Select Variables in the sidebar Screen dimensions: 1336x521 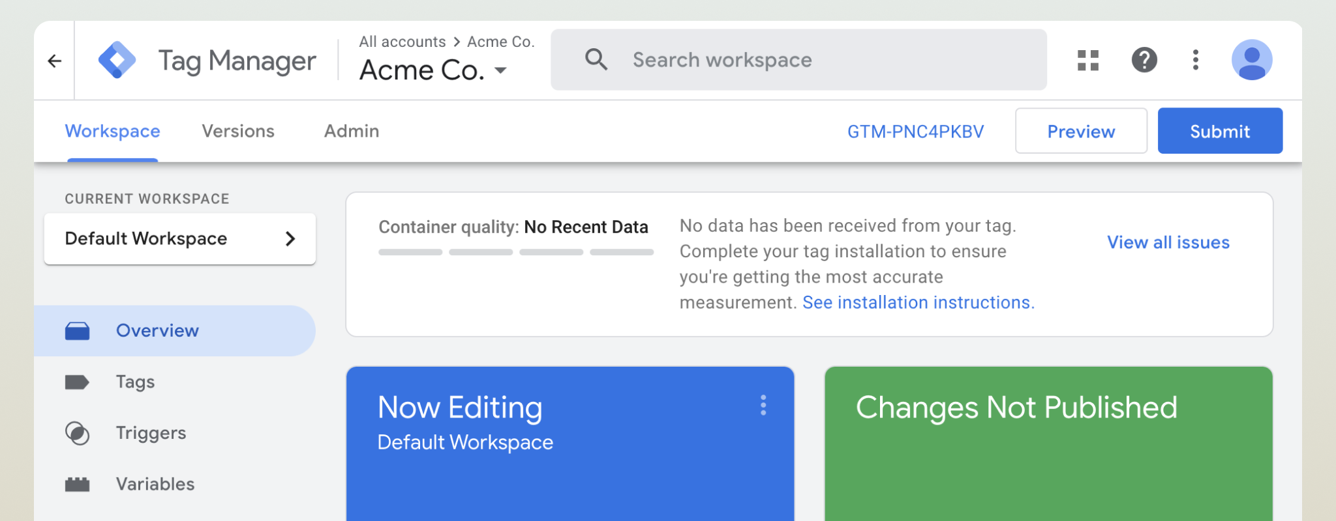pos(175,485)
